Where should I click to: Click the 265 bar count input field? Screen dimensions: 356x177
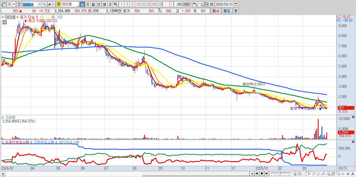pos(178,4)
